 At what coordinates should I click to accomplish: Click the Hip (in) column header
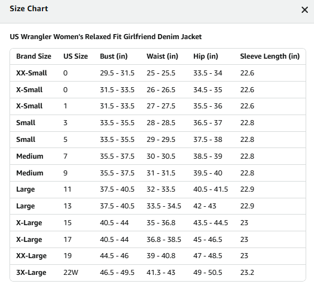(x=206, y=56)
